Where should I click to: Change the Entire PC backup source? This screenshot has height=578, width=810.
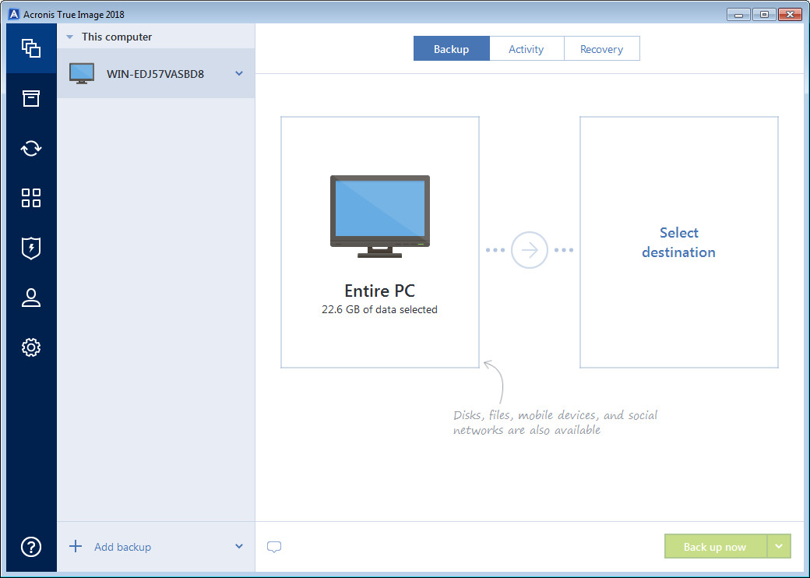point(379,242)
